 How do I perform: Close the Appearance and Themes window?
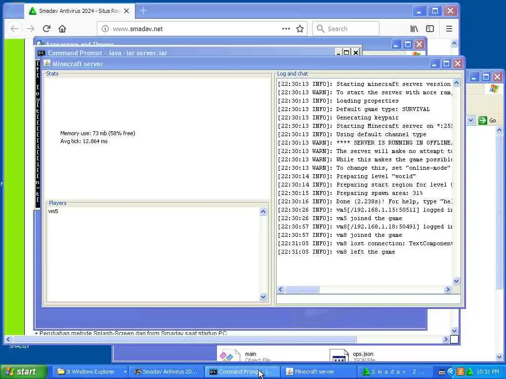419,44
